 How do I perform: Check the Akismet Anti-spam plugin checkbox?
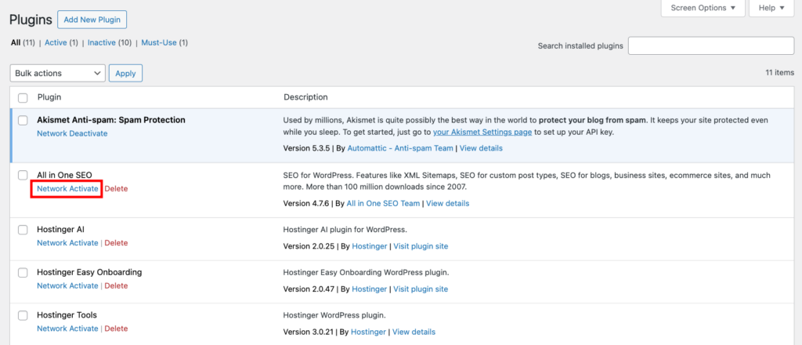point(23,120)
